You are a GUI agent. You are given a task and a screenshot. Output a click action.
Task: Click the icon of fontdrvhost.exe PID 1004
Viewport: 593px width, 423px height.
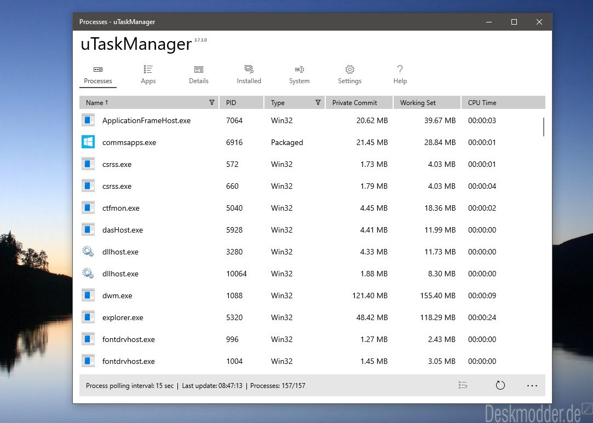tap(88, 361)
